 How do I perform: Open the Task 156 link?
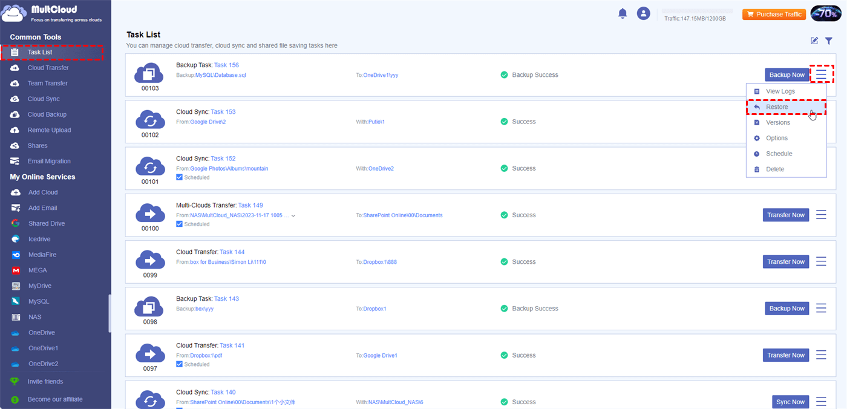(226, 65)
